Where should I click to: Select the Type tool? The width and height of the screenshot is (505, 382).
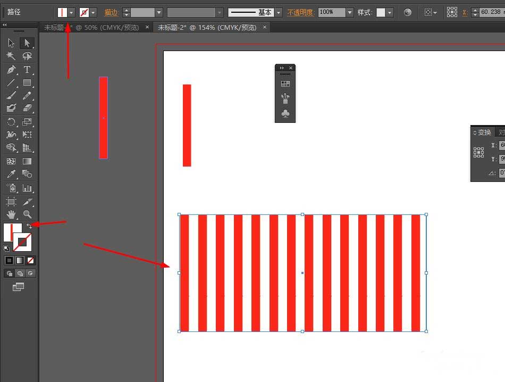(28, 69)
